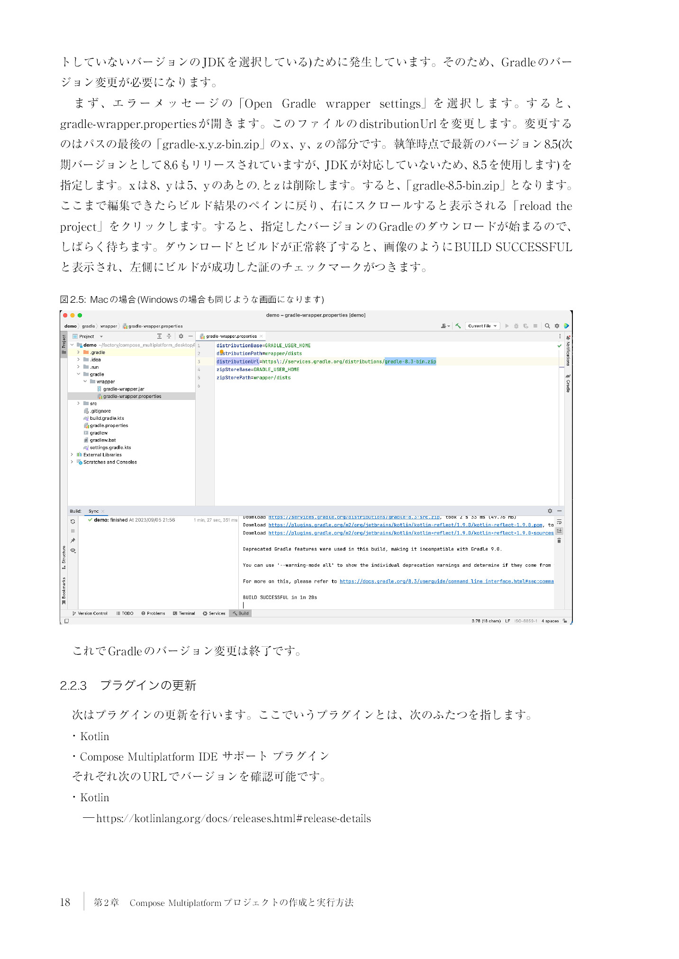Toggle the soft-wrap icon in build output

tap(559, 522)
